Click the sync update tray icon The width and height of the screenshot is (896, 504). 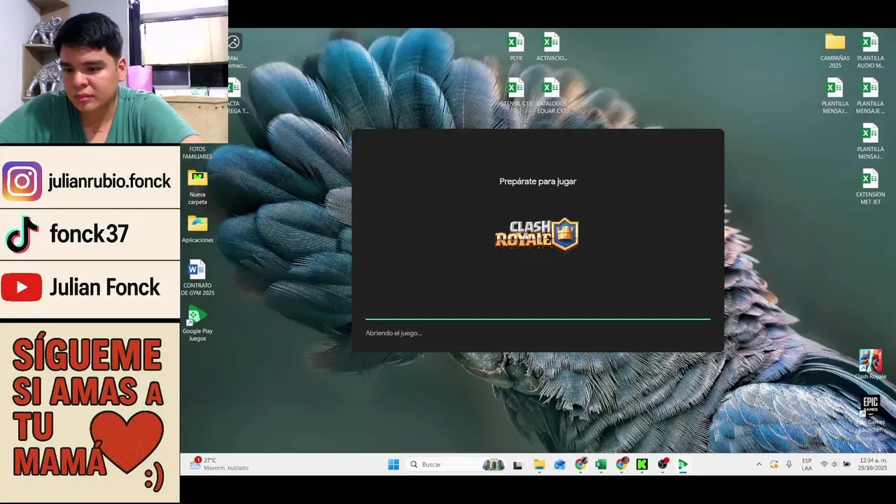coord(773,464)
